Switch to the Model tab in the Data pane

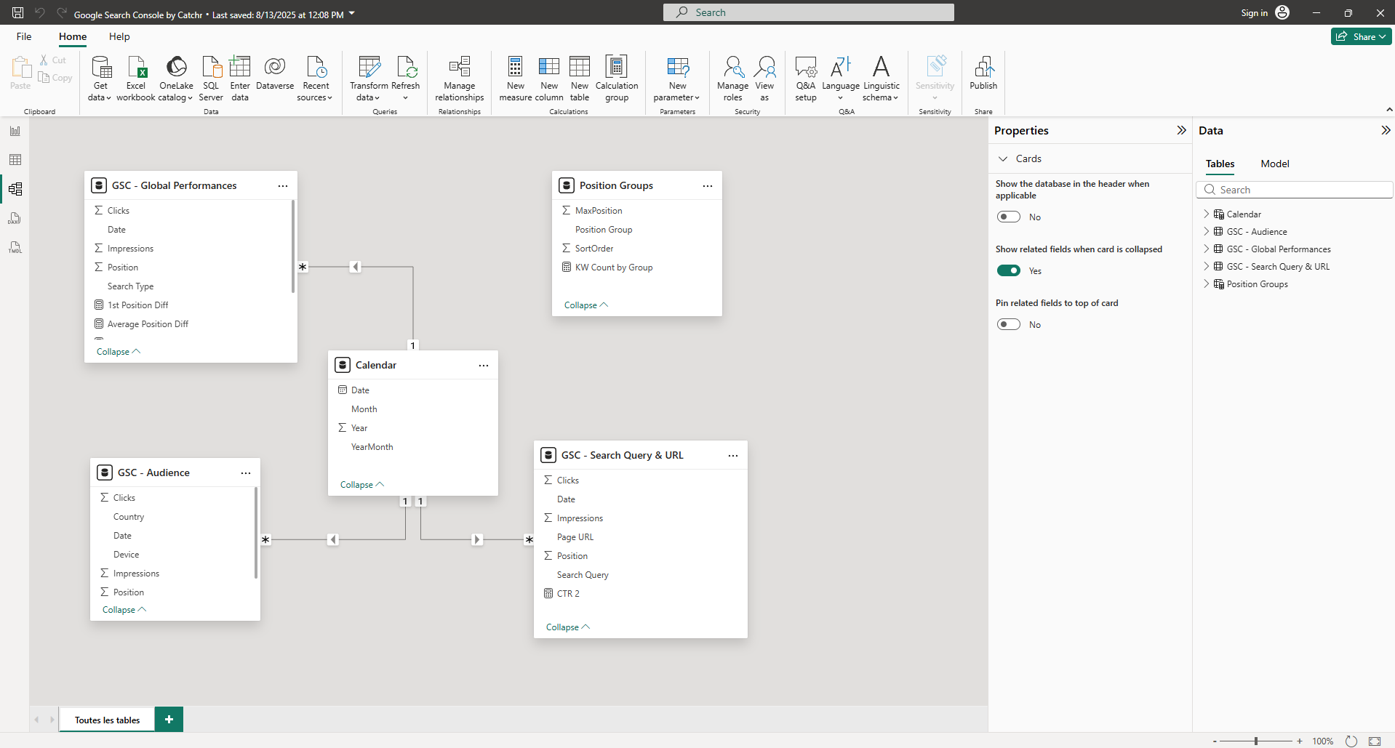[1274, 164]
